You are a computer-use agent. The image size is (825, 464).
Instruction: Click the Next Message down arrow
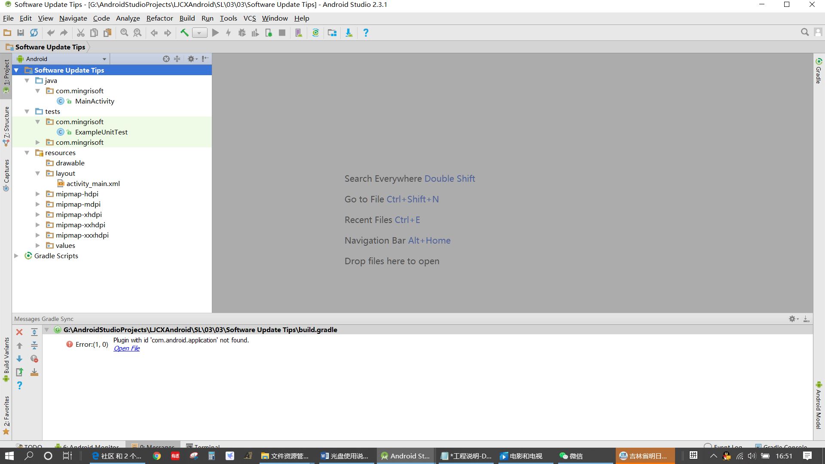[19, 359]
